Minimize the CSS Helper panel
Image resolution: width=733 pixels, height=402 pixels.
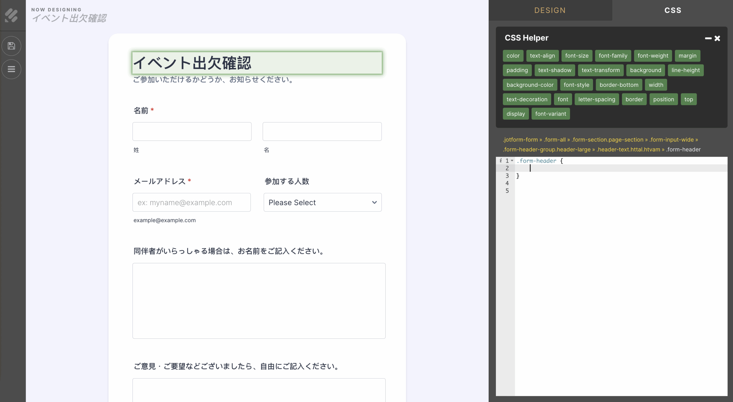pos(708,38)
